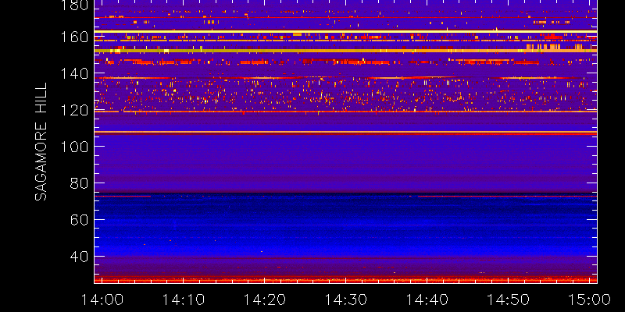Click the 160 frequency axis label

74,37
